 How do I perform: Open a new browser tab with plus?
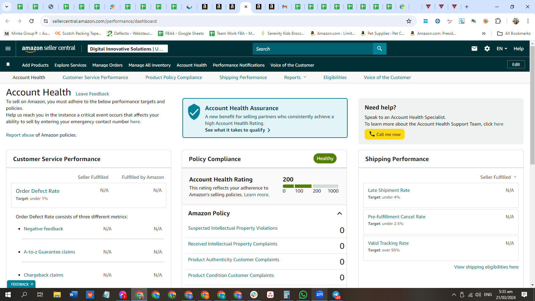click(x=467, y=7)
